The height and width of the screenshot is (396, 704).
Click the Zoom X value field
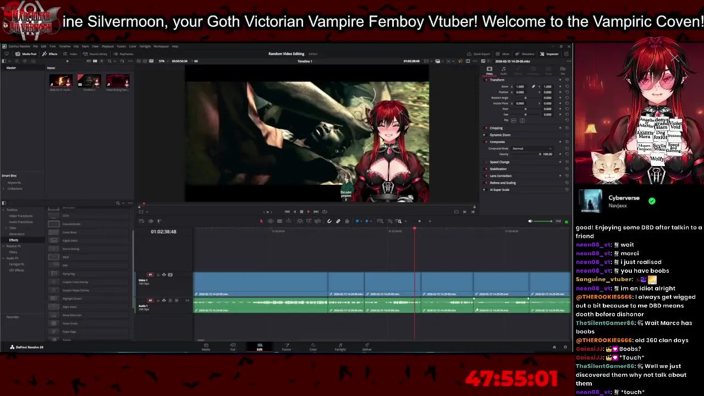pos(520,86)
